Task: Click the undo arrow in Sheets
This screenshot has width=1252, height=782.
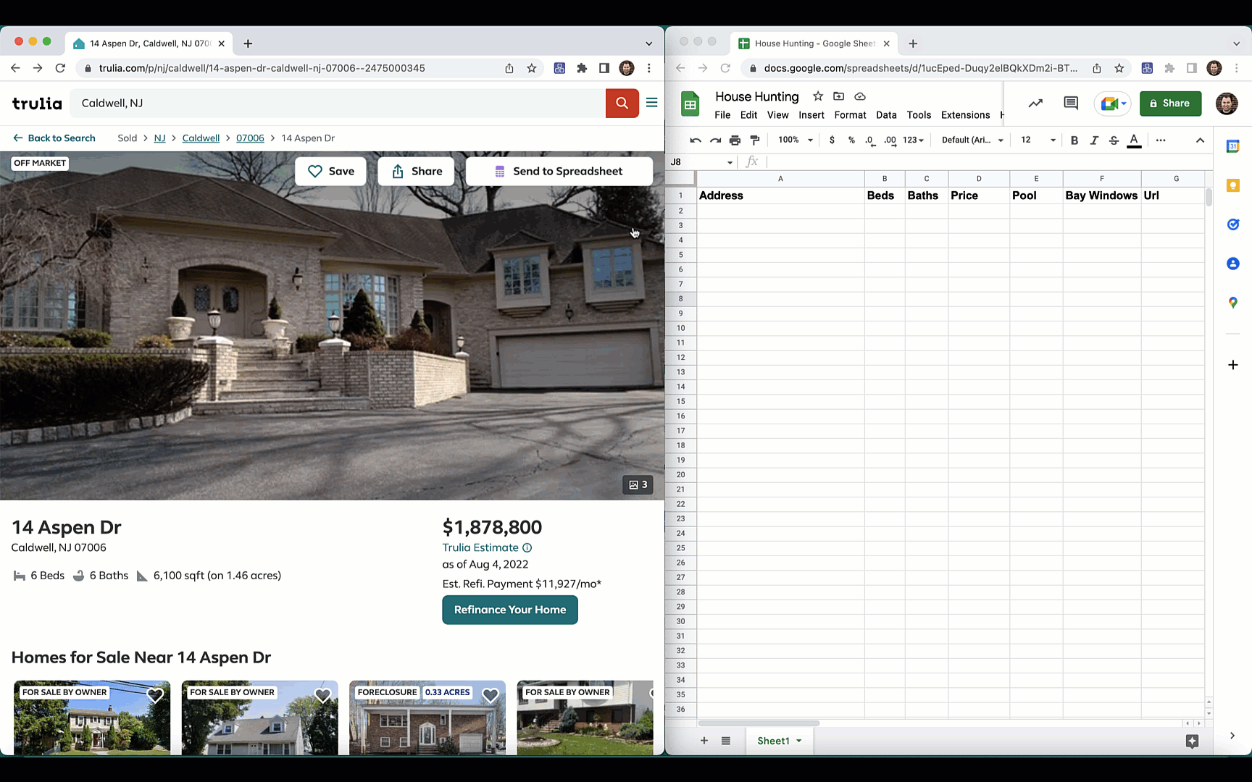Action: tap(696, 140)
